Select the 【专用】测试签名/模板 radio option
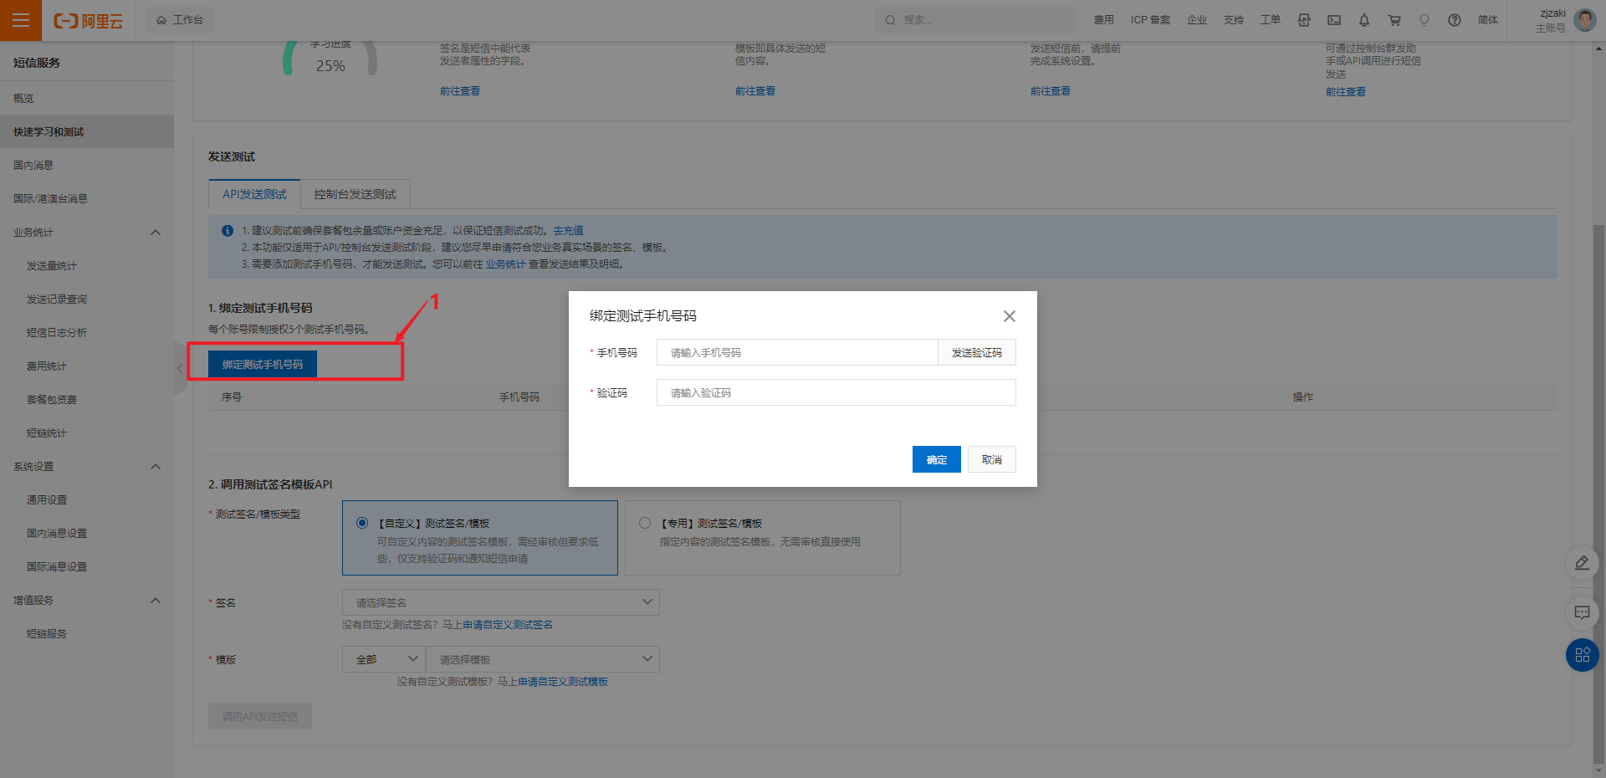Image resolution: width=1606 pixels, height=778 pixels. [x=645, y=523]
